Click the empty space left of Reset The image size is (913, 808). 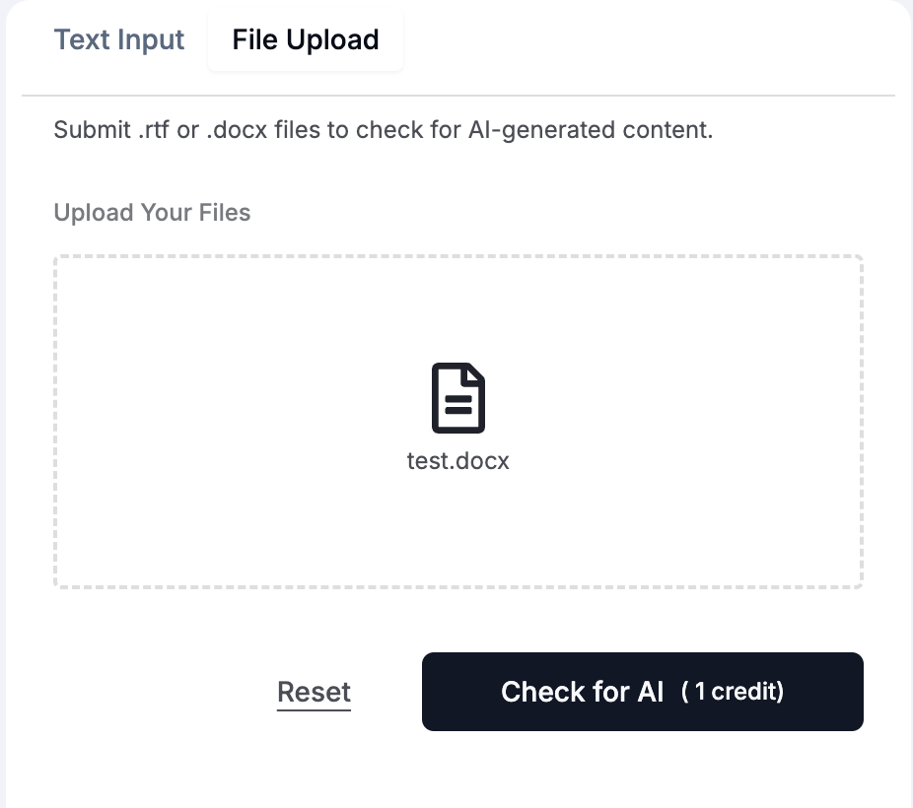pyautogui.click(x=148, y=692)
